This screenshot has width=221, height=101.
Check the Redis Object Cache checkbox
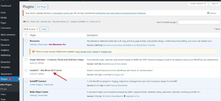[x=26, y=92]
